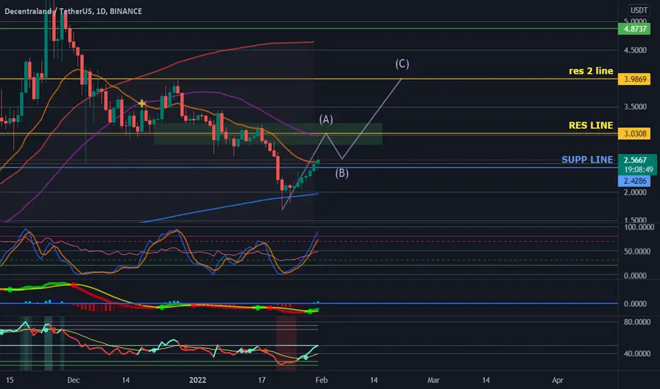Select the yellow 3.9869 price label
Viewport: 660px width, 389px height.
tap(635, 79)
